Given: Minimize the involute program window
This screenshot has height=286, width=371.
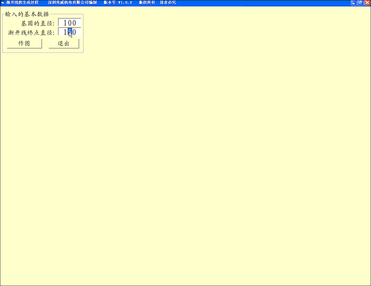Looking at the screenshot, I should pyautogui.click(x=354, y=3).
